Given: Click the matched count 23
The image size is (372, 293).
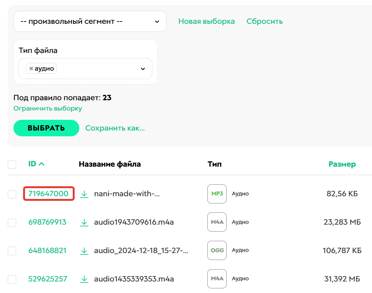Looking at the screenshot, I should pos(107,98).
